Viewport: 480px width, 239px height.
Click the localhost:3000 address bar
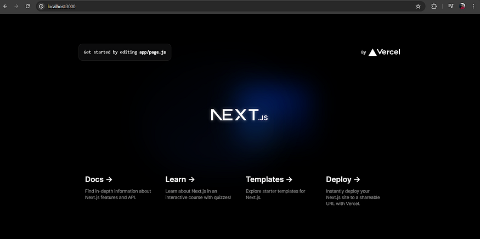(230, 7)
